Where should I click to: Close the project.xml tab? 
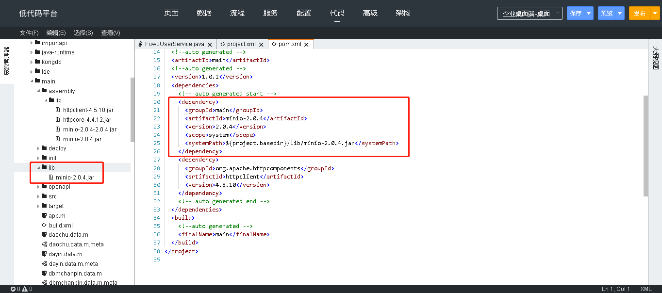261,45
